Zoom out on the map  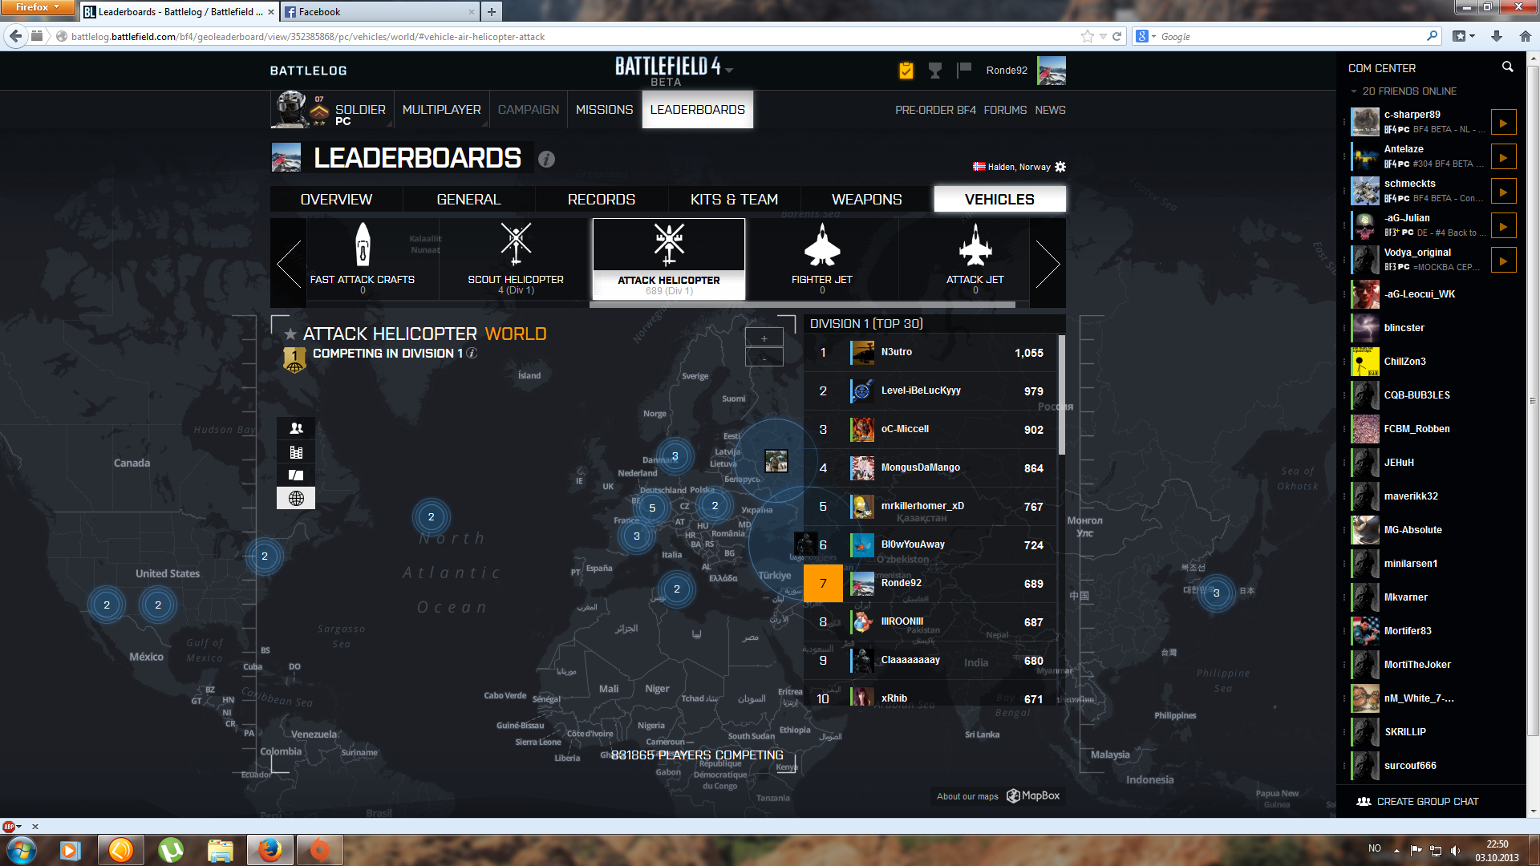tap(764, 358)
